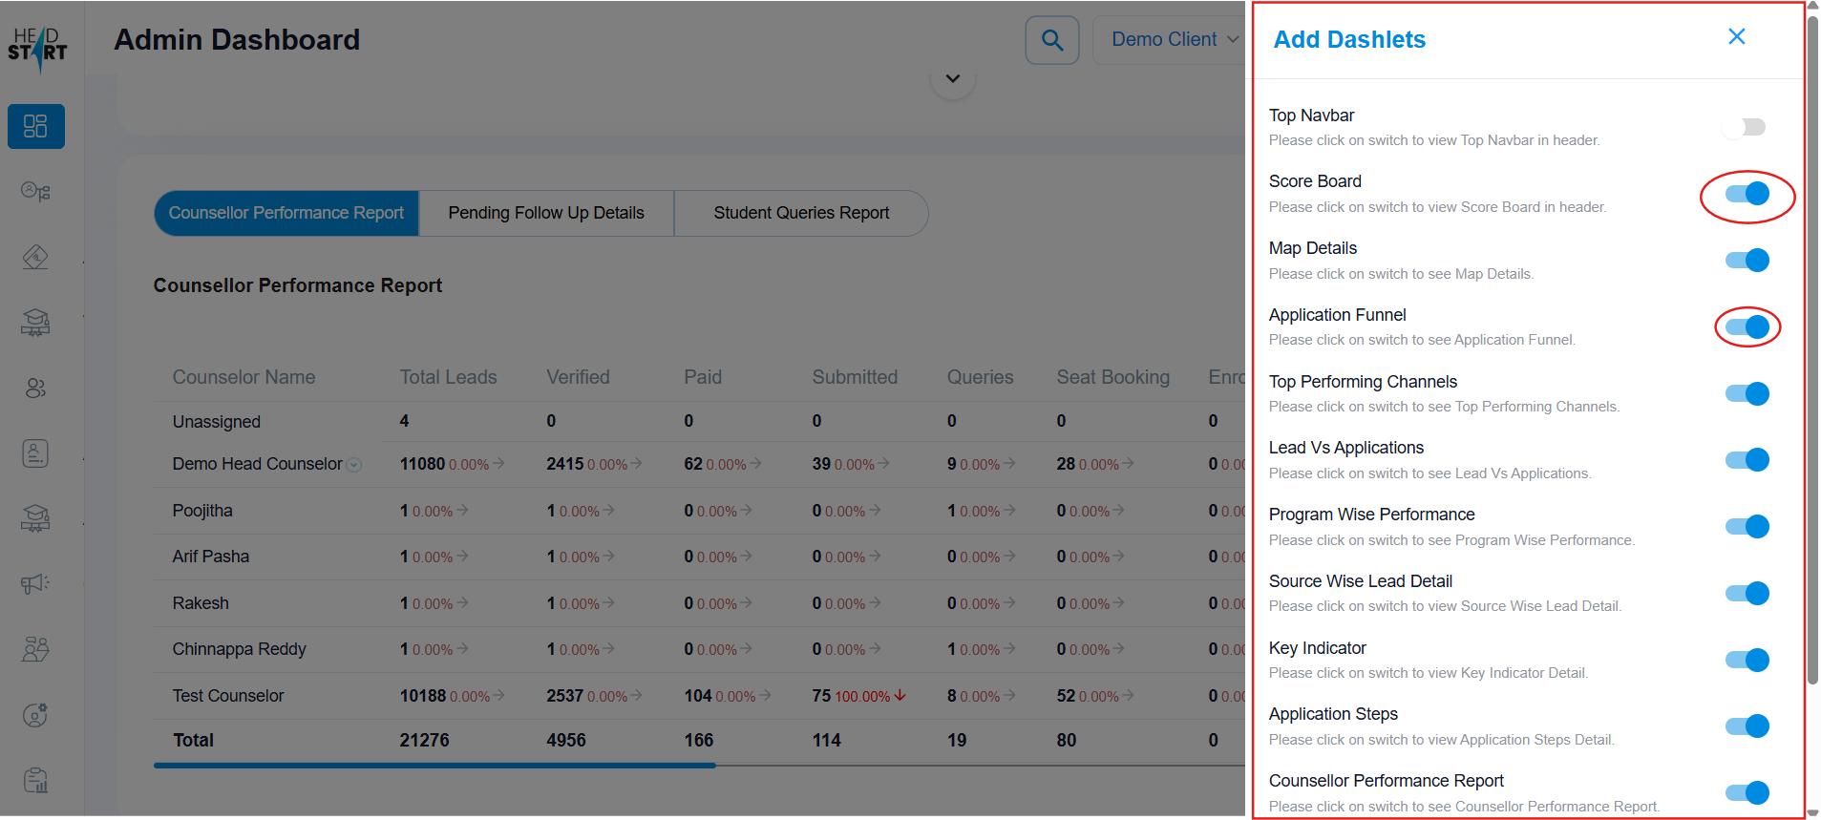Turn off the Score Board toggle
Image resolution: width=1821 pixels, height=820 pixels.
(1747, 194)
